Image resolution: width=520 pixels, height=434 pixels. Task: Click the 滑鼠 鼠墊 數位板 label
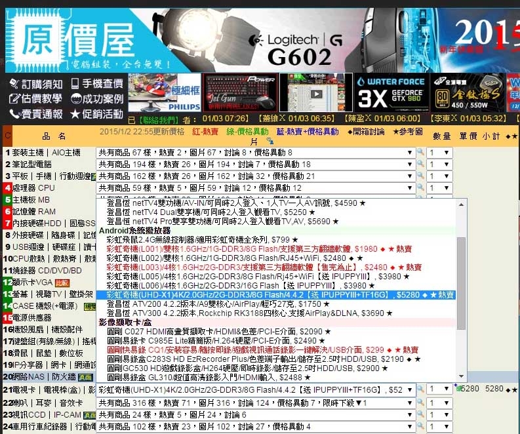coord(47,353)
